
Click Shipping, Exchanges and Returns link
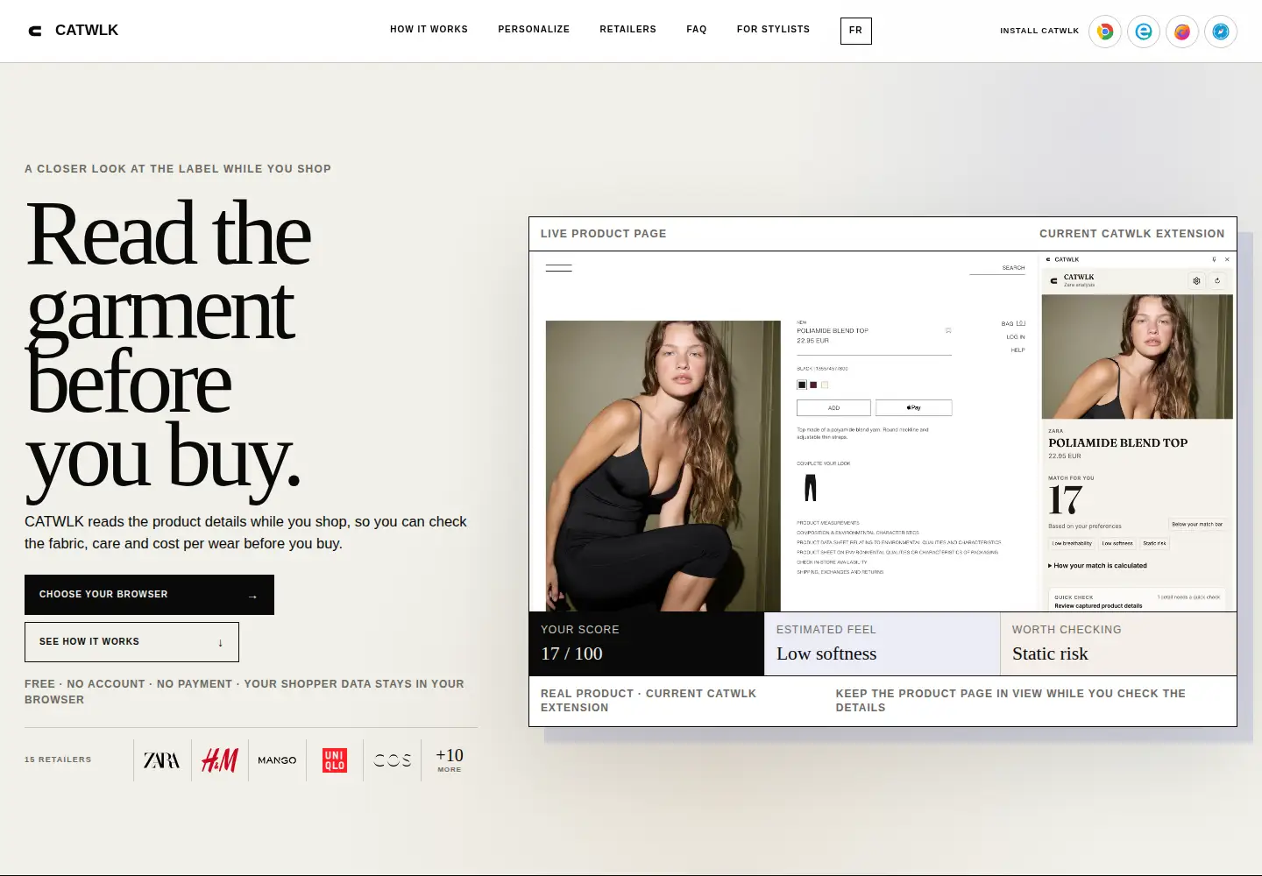[840, 572]
